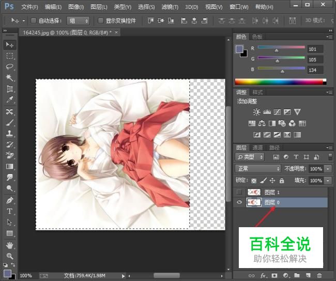Select the Eraser tool
Screen dimensions: 336x281
point(10,155)
